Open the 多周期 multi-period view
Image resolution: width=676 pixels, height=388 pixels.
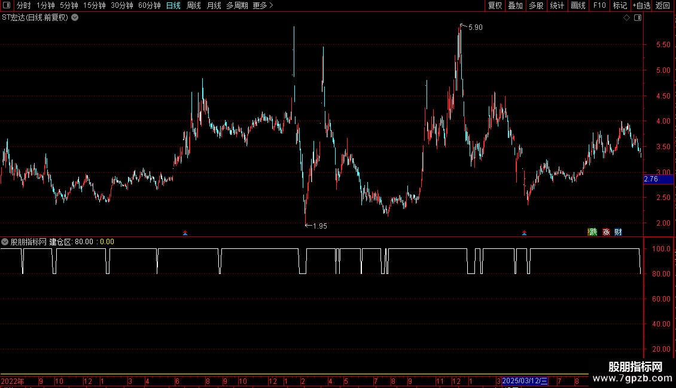(237, 5)
